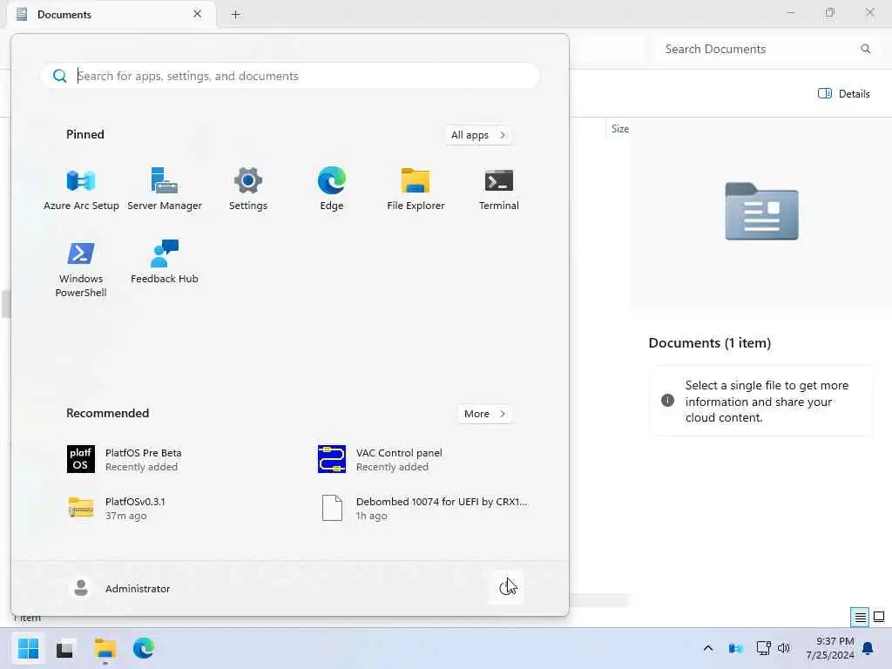
Task: Open notifications bell in tray
Action: [868, 648]
